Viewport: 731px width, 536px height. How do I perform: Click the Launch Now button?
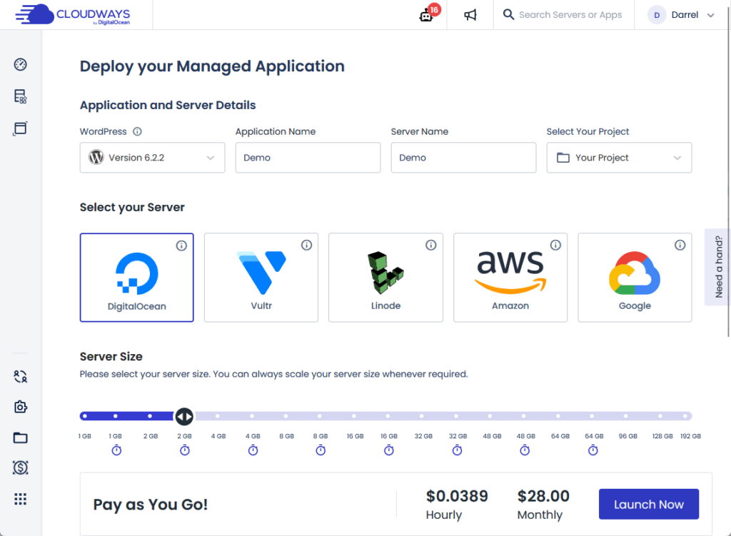coord(648,505)
